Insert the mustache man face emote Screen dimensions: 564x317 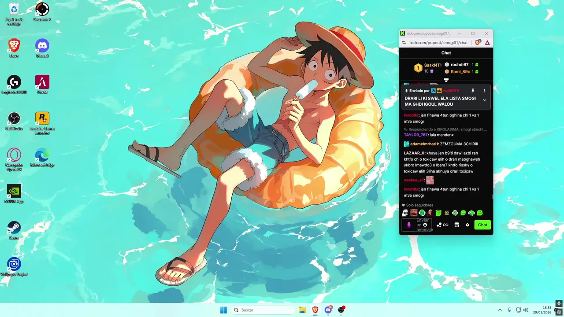click(414, 213)
